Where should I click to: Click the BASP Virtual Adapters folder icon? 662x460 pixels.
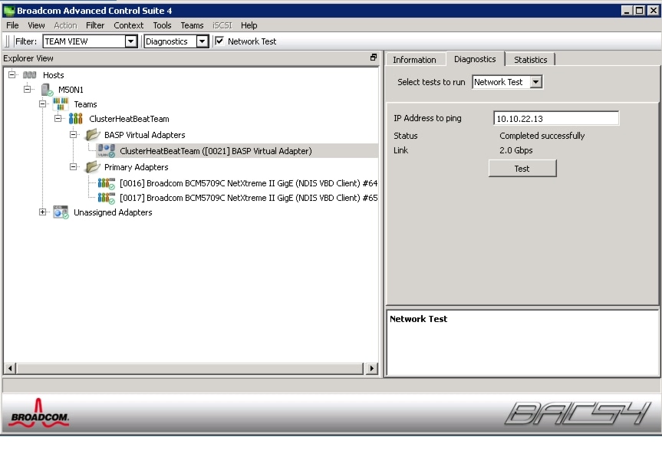point(93,135)
